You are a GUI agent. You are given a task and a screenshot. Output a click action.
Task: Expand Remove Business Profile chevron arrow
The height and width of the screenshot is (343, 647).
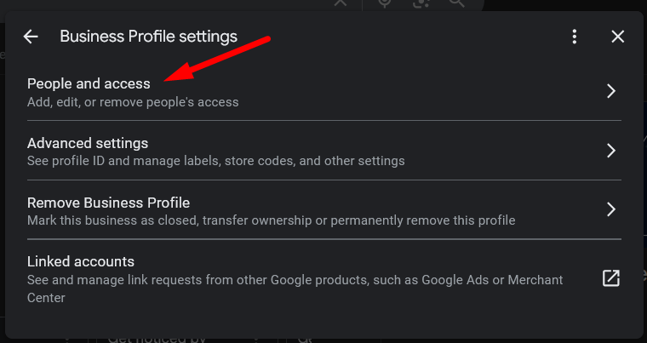pos(610,209)
